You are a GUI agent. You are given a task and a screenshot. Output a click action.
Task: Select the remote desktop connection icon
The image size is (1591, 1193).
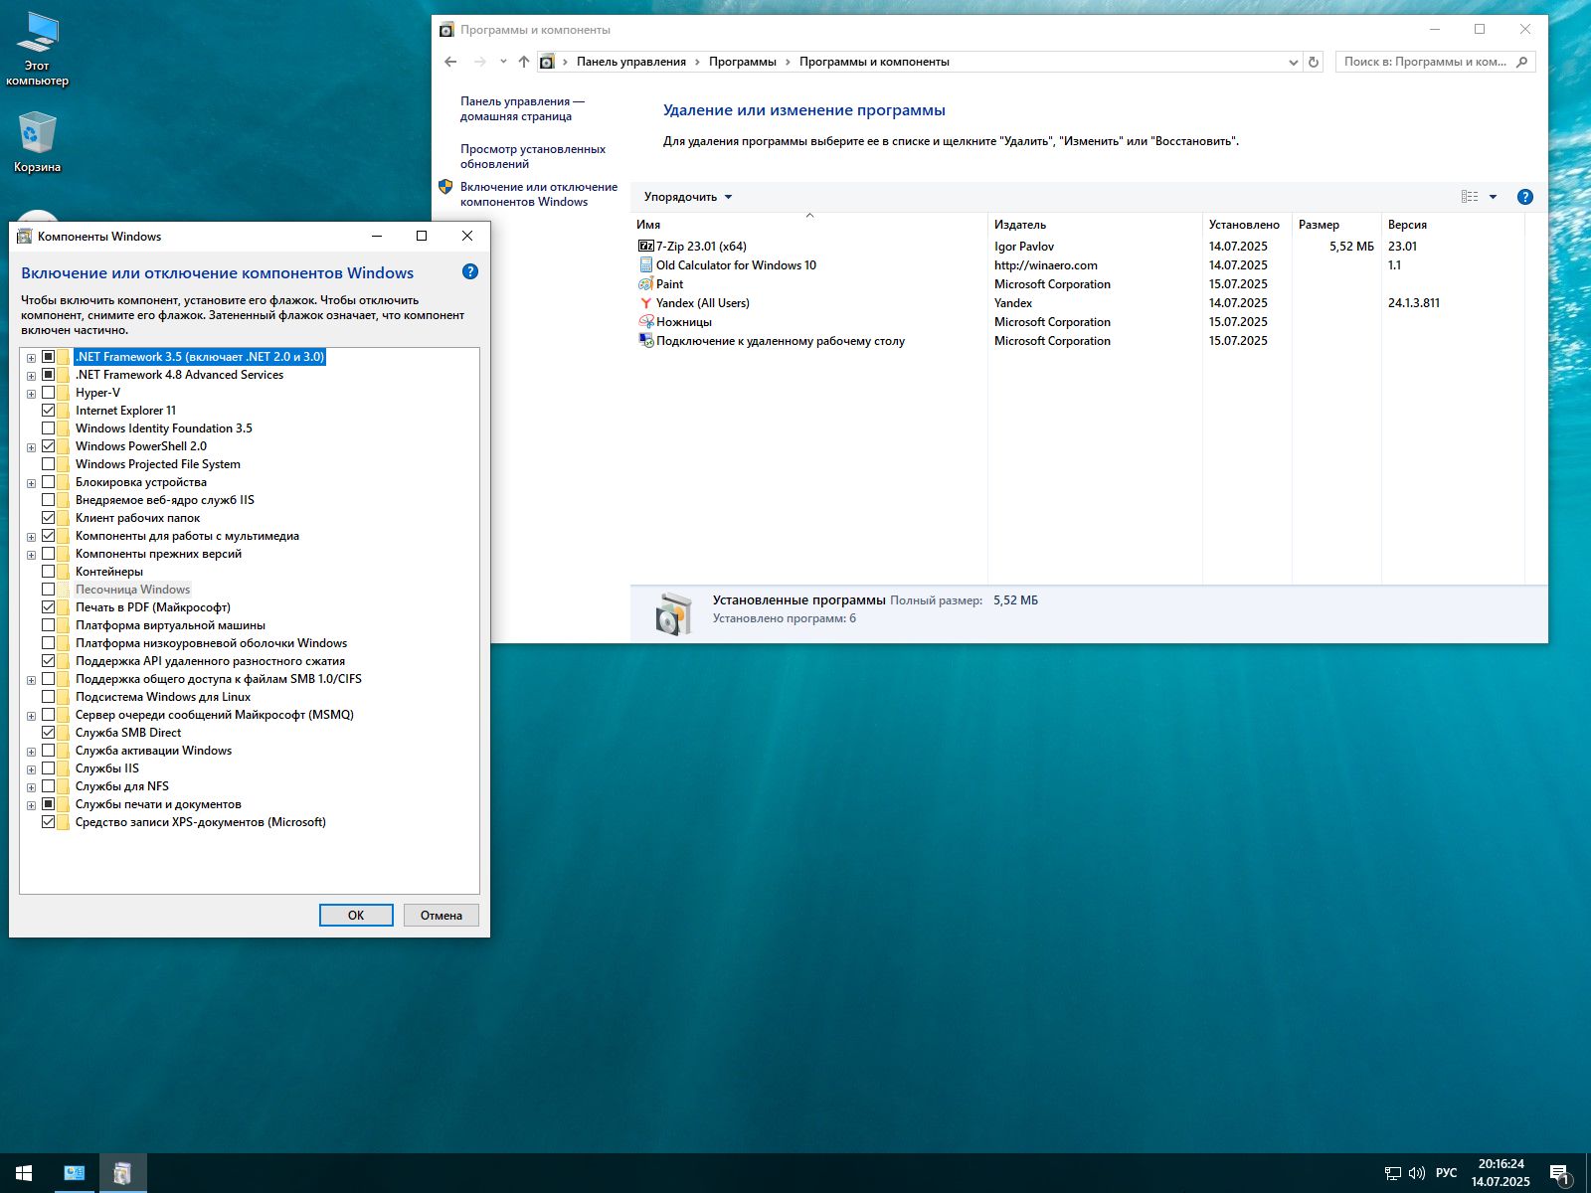coord(645,340)
